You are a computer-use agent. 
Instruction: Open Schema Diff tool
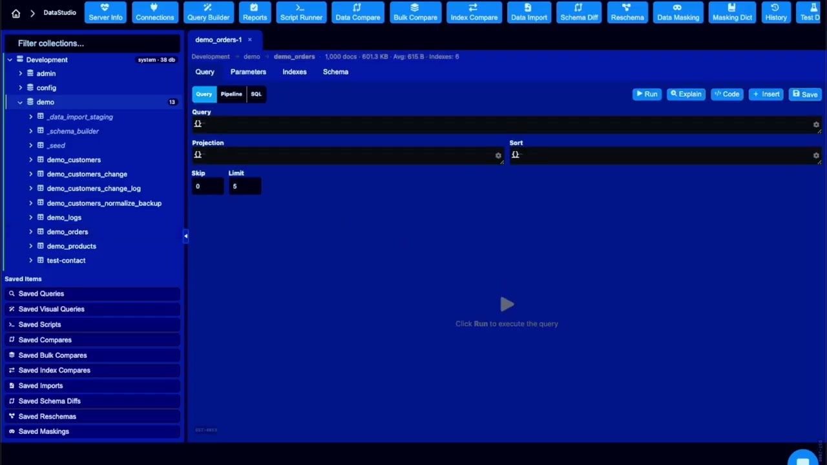coord(579,12)
